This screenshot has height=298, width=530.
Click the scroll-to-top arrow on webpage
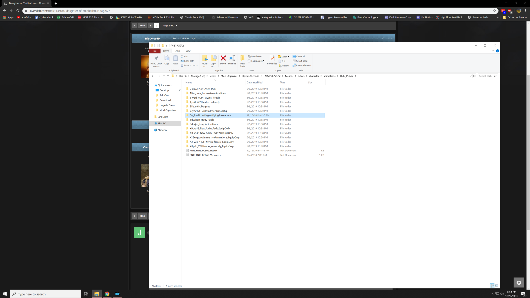(x=519, y=283)
